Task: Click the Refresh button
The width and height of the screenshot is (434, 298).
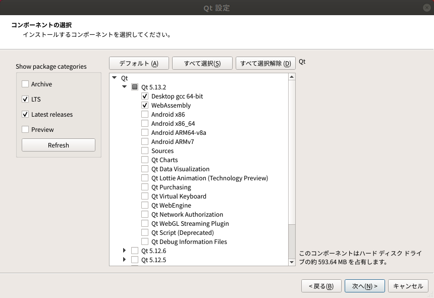Action: point(59,145)
